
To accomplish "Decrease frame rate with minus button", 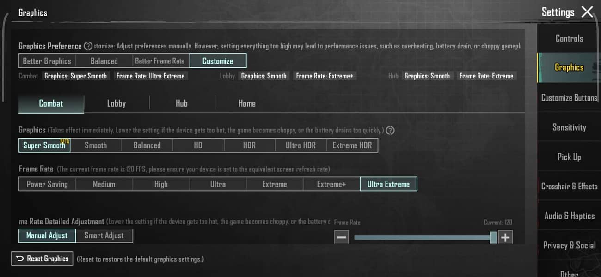I will (x=342, y=238).
